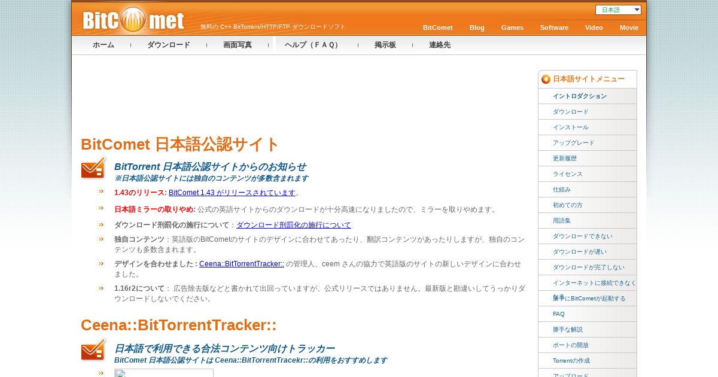Click the BitTorrent 日本語公認サイトからのお知らせ subheading
This screenshot has height=377, width=718.
pyautogui.click(x=210, y=166)
